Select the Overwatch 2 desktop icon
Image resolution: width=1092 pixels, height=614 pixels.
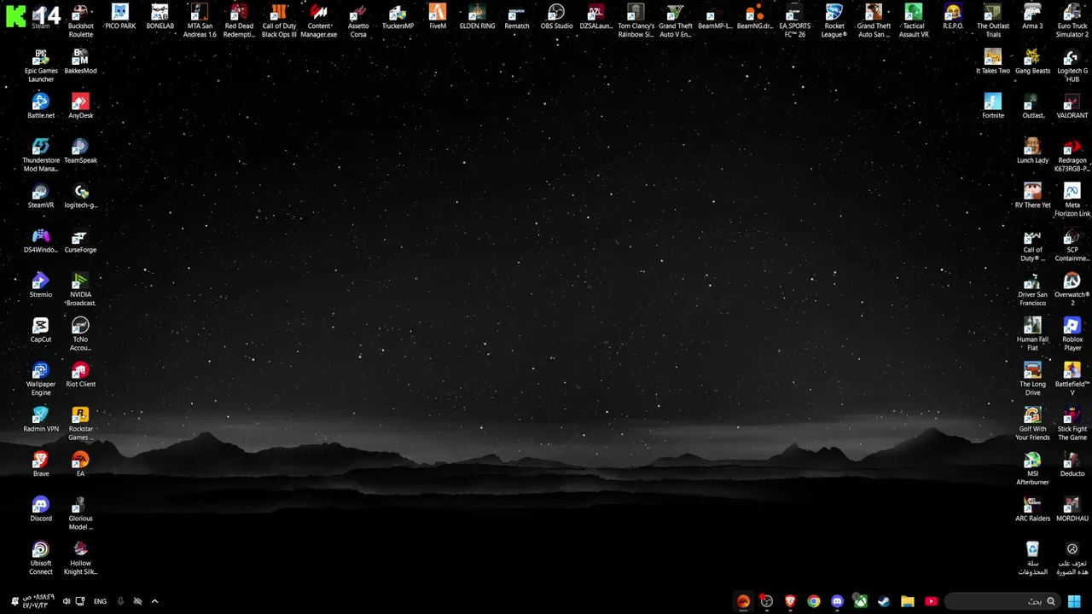[x=1072, y=290]
